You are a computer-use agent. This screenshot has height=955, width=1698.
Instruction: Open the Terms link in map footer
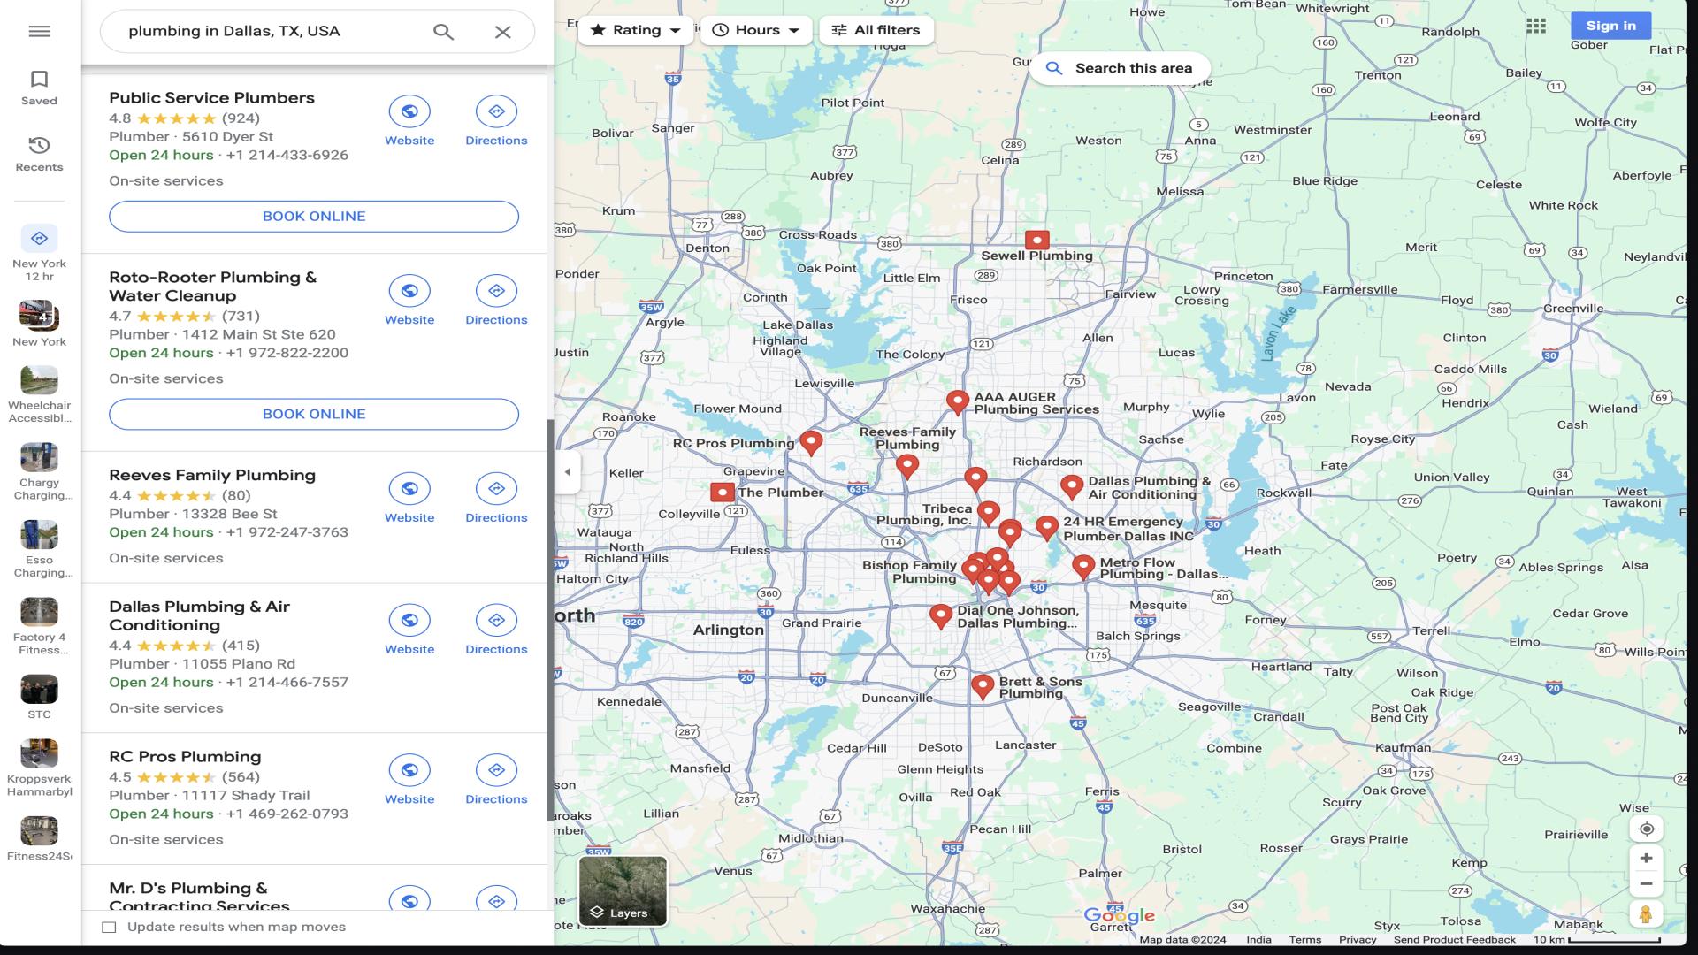(1304, 940)
